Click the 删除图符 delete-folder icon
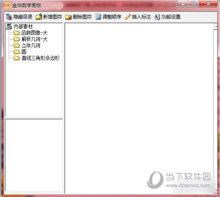220x197 pixels. coord(68,17)
